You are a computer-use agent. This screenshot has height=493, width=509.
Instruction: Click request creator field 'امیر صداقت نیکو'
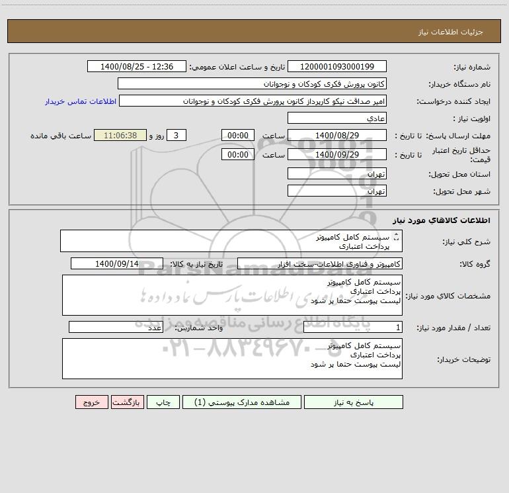coord(253,101)
